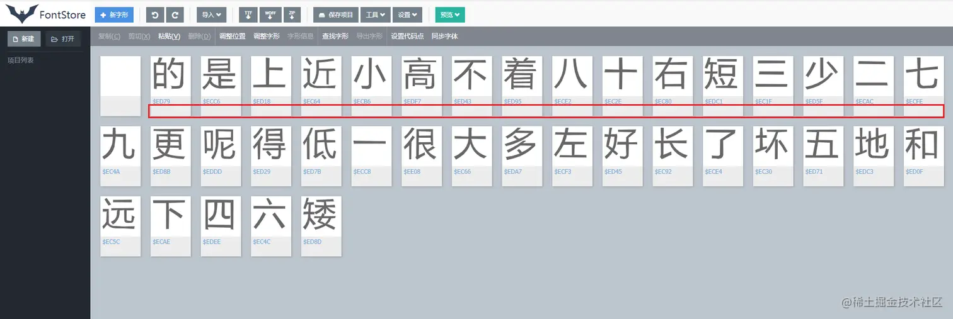
Task: Select the 短 glyph card
Action: click(x=724, y=86)
